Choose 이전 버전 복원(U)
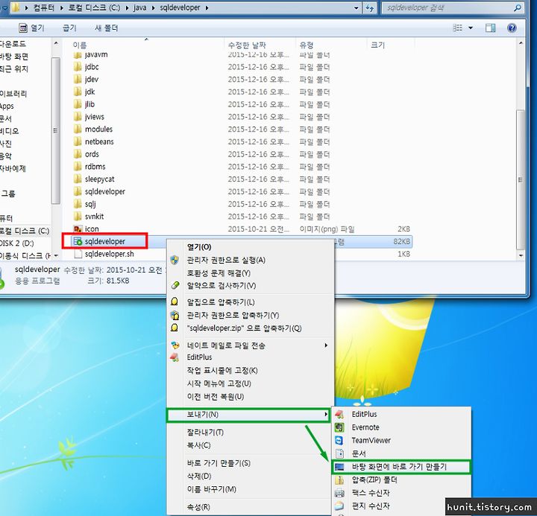The height and width of the screenshot is (516, 537). [x=216, y=396]
